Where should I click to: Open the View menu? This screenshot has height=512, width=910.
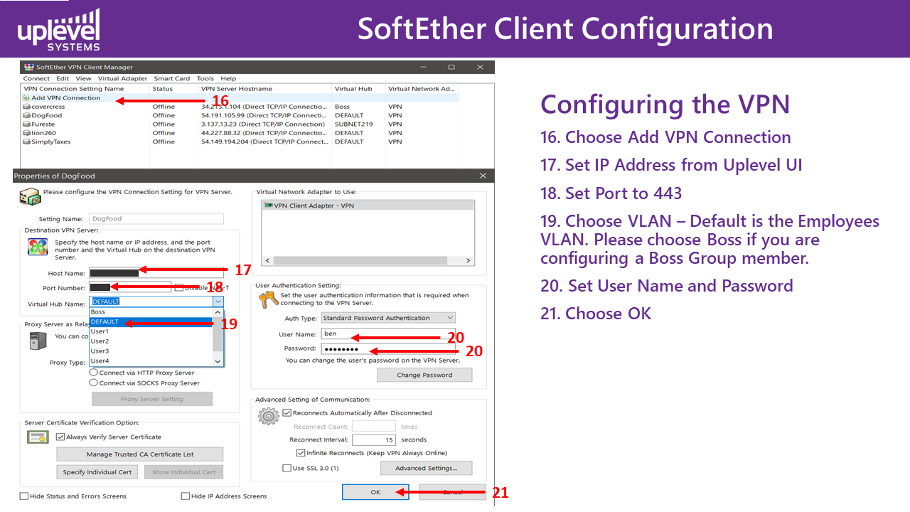coord(83,79)
